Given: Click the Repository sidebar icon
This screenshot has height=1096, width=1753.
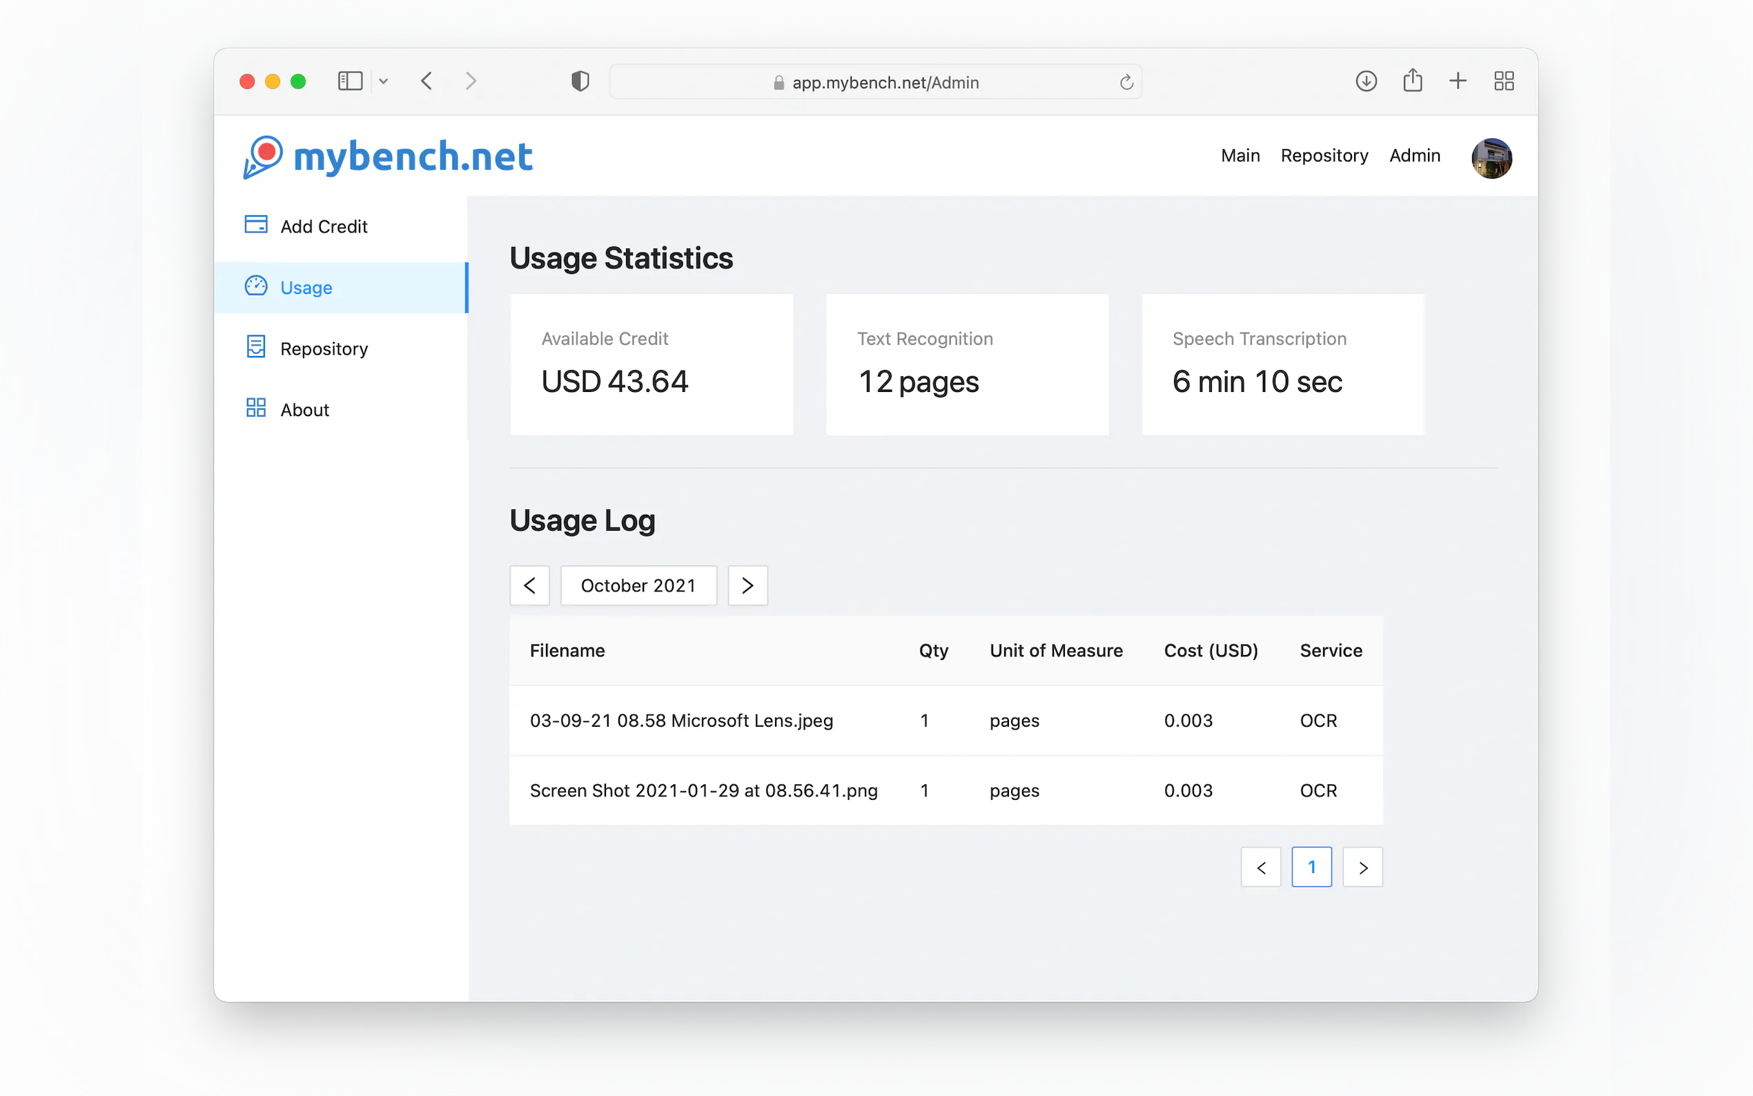Looking at the screenshot, I should pyautogui.click(x=256, y=347).
